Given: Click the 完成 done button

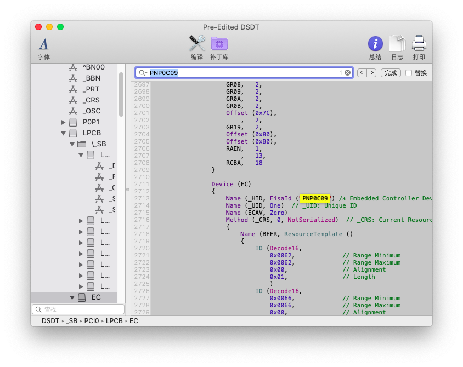Looking at the screenshot, I should [391, 73].
